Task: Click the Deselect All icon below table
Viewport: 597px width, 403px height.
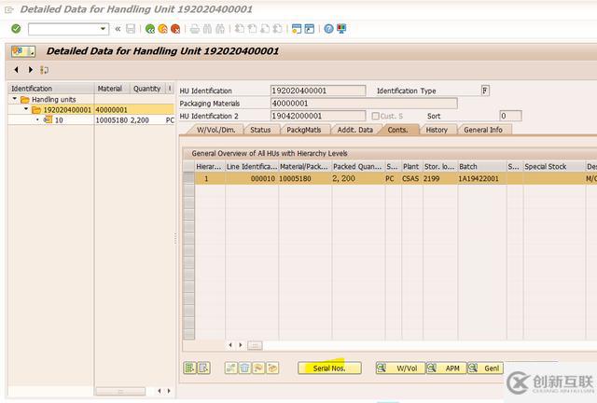Action: tap(204, 368)
